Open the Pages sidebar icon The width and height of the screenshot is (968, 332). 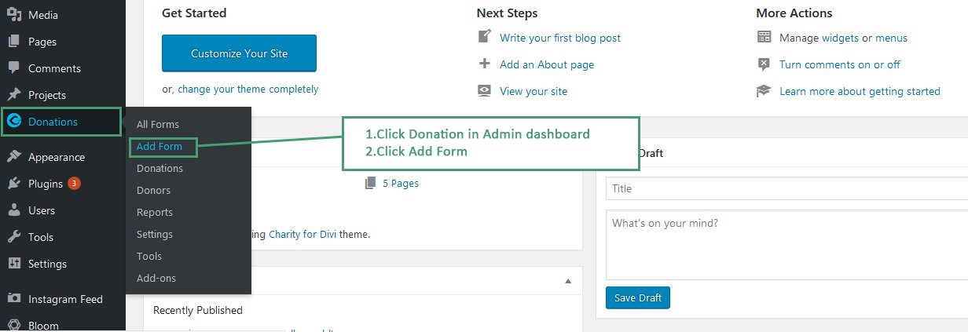(x=14, y=42)
